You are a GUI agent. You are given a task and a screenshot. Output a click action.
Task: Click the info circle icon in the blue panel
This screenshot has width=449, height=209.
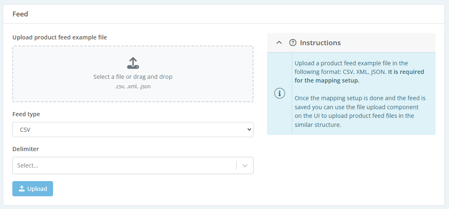pos(279,93)
